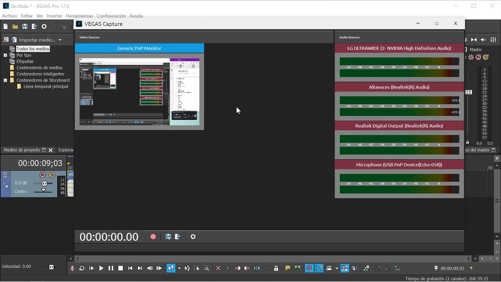
Task: Click the capture export icon beside save
Action: (x=178, y=237)
